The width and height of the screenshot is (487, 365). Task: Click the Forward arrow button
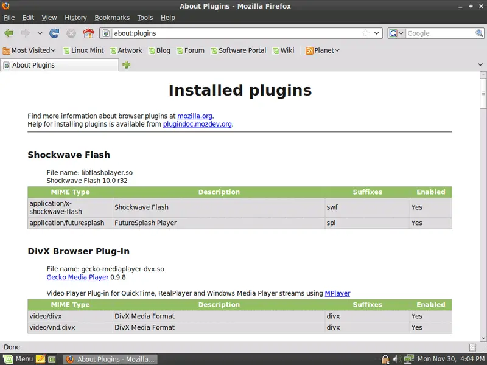(25, 33)
